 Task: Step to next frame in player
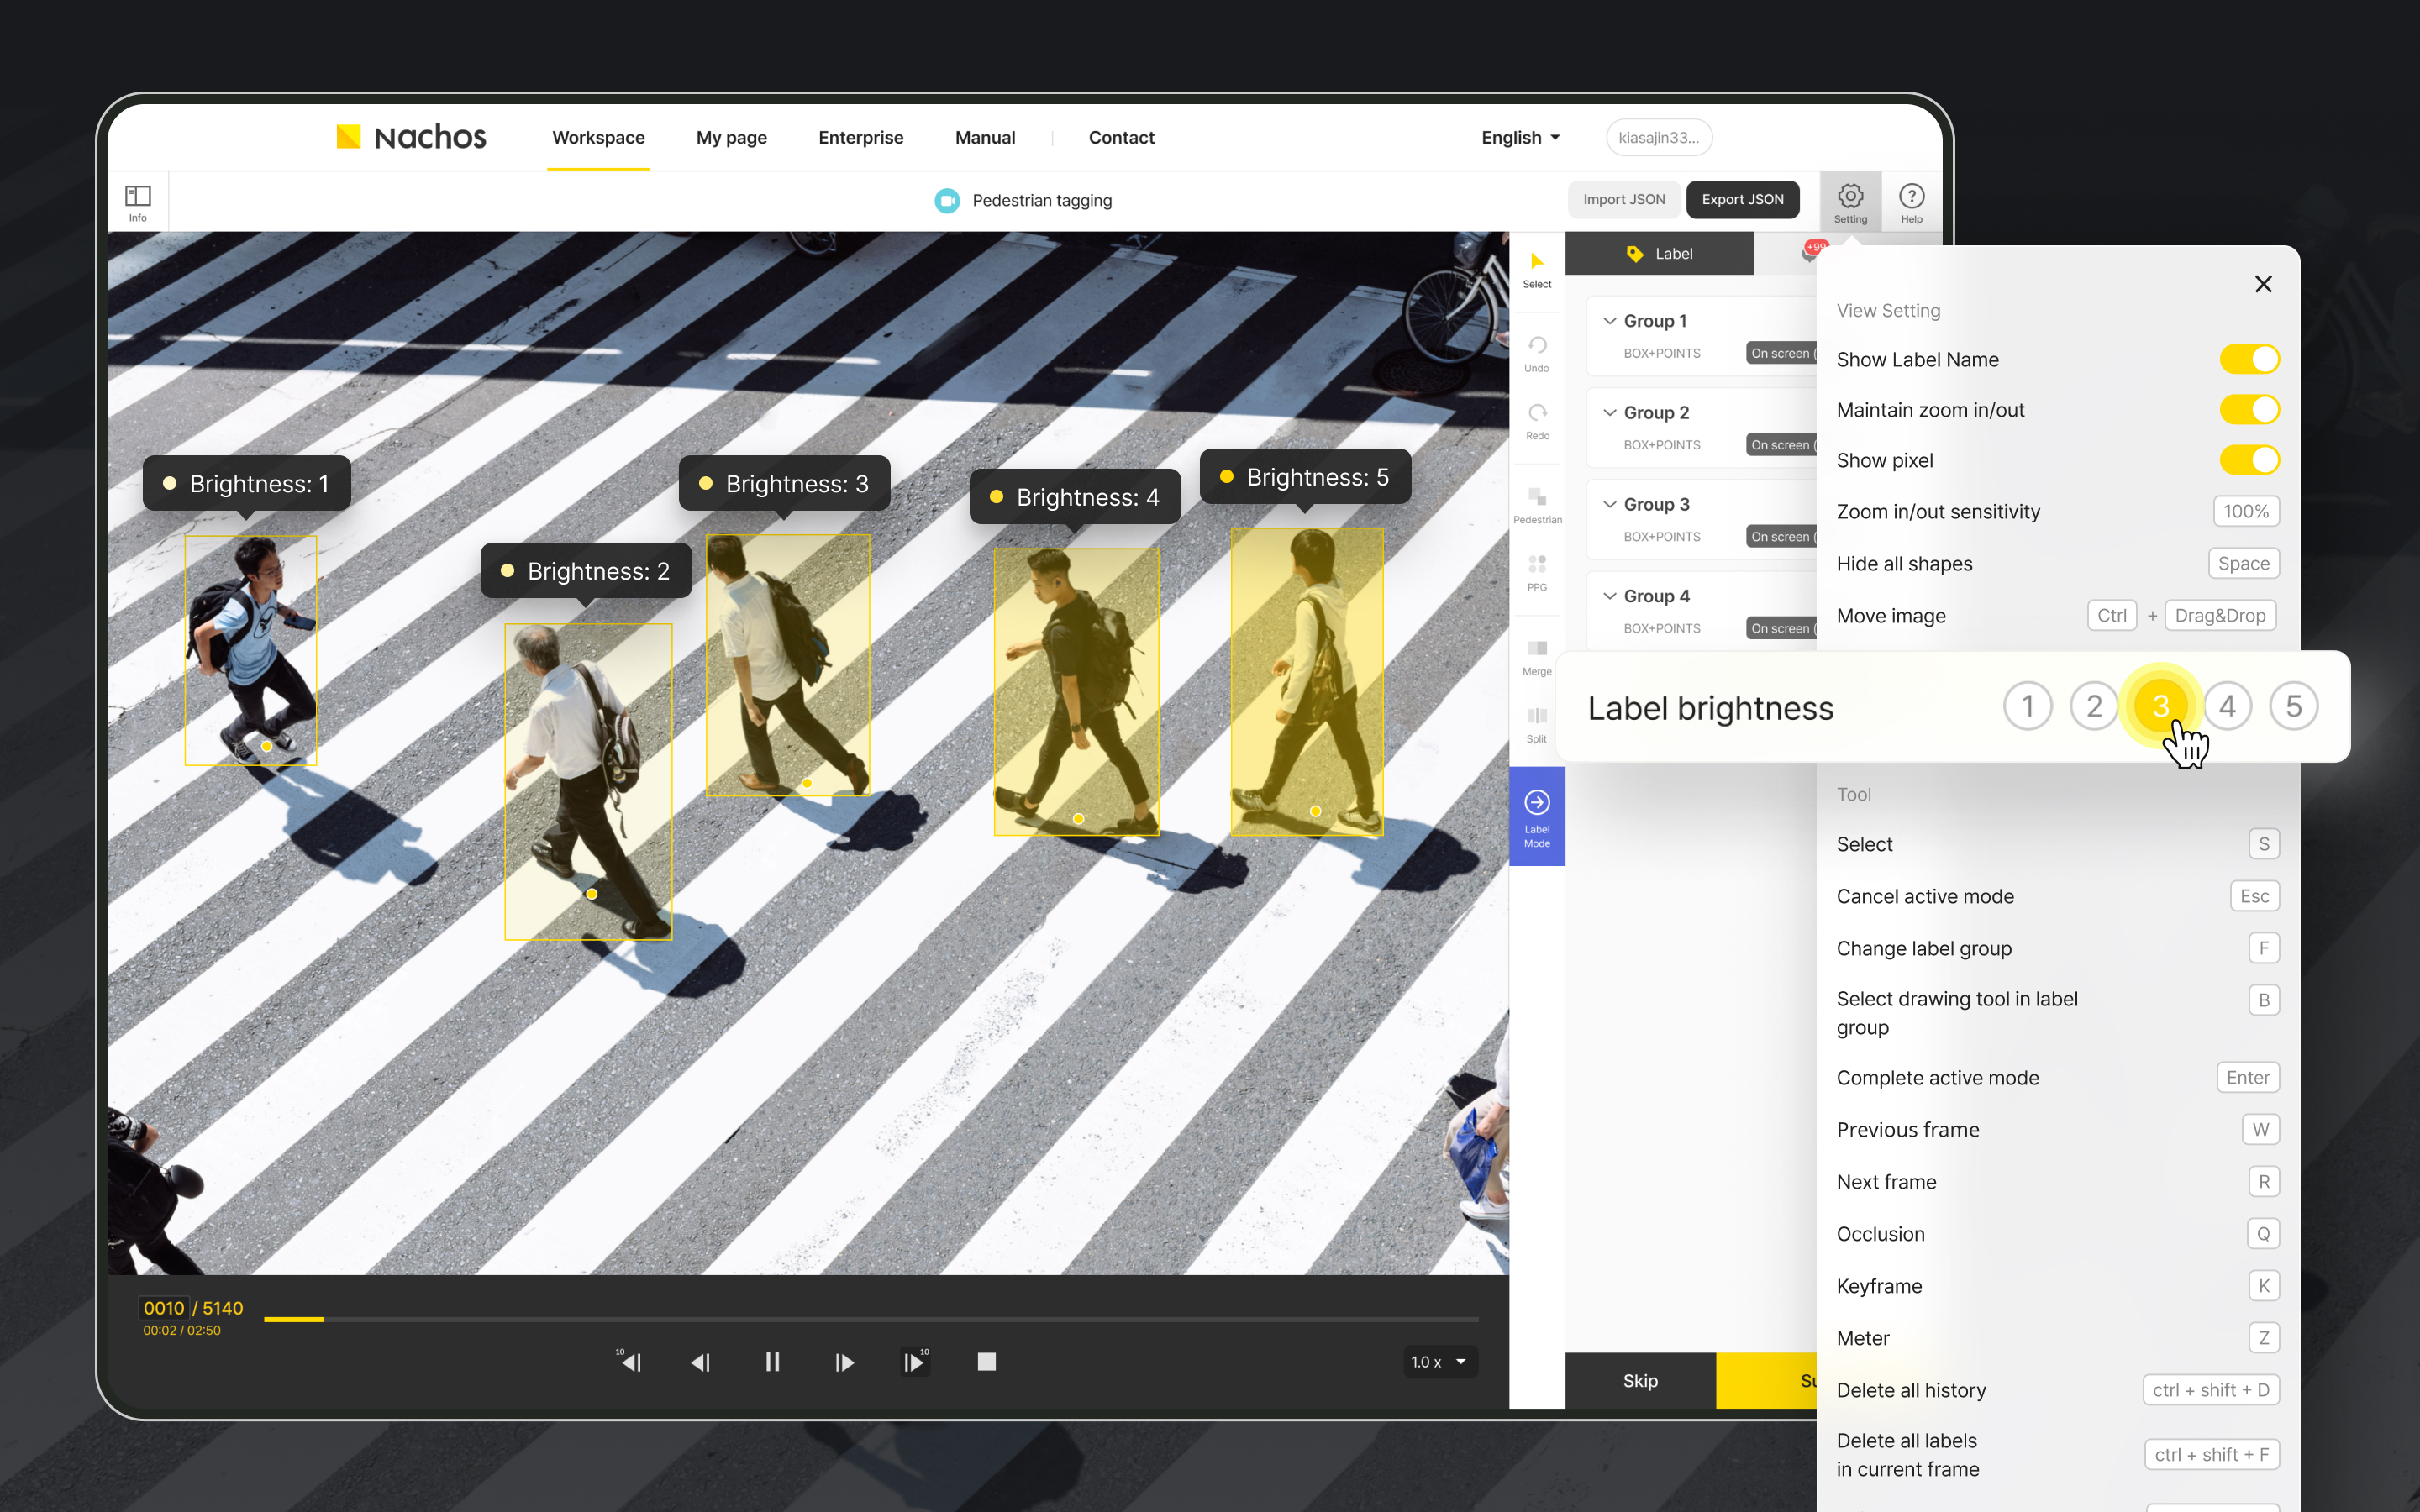[844, 1361]
